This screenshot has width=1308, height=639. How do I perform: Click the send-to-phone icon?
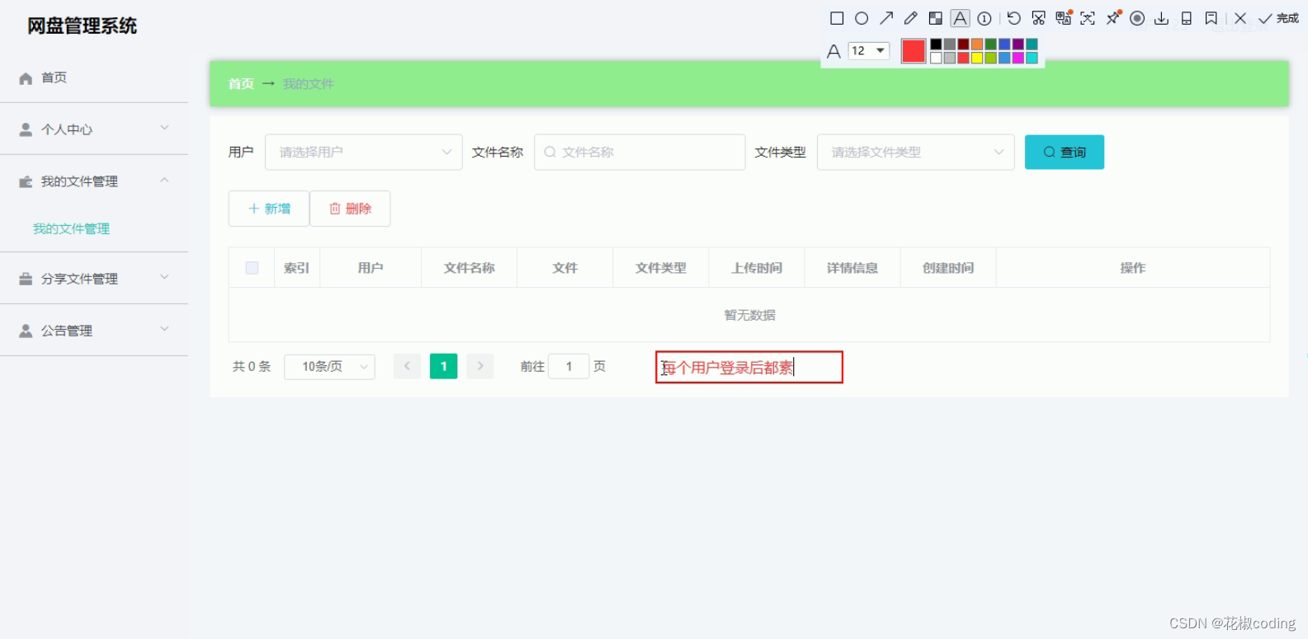pos(1187,18)
